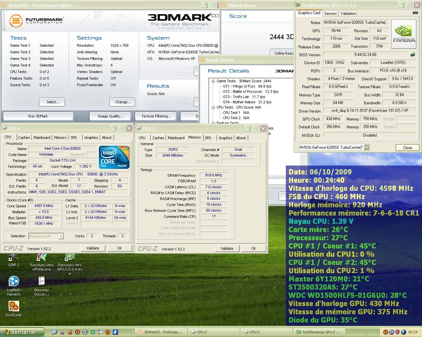The height and width of the screenshot is (337, 422).
Task: Click Change... settings button
Action: click(x=122, y=102)
